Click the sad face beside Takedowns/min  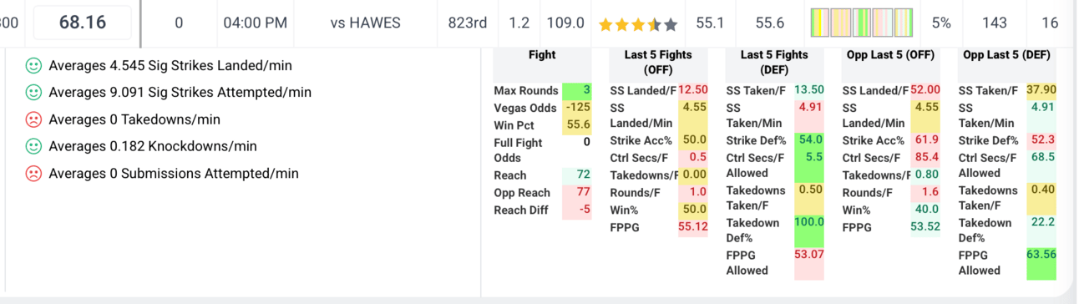[33, 119]
